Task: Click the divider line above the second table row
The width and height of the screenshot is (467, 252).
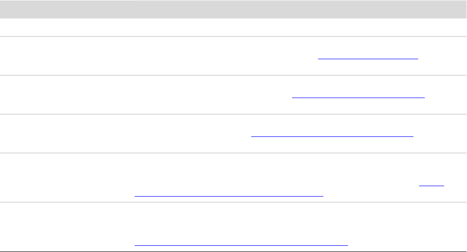Action: pos(233,36)
